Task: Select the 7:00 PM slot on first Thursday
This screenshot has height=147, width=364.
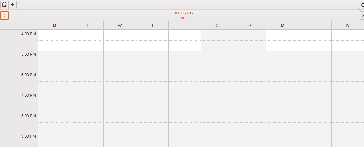Action: [x=152, y=97]
